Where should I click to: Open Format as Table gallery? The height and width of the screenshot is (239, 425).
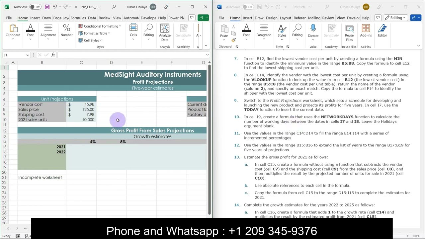point(94,33)
